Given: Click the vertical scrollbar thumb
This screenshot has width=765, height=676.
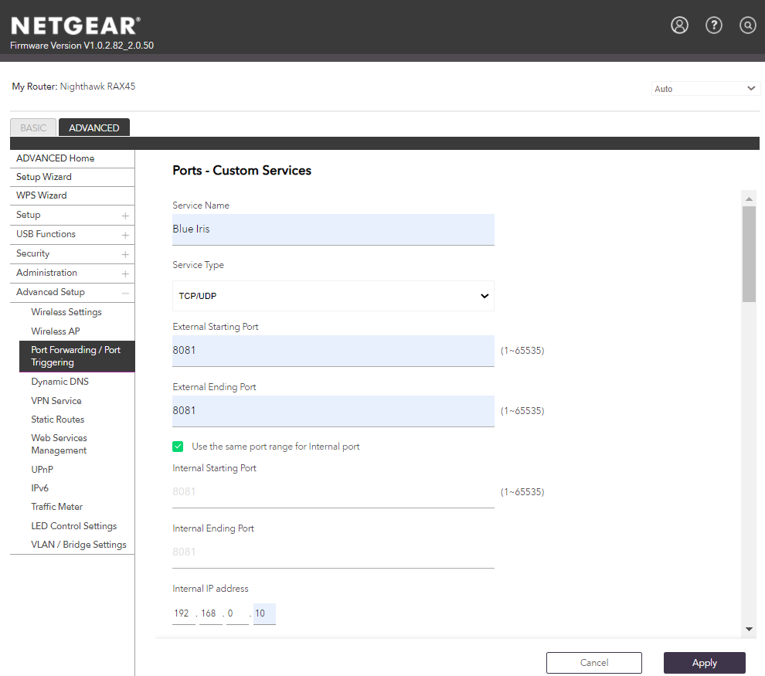Looking at the screenshot, I should (748, 253).
